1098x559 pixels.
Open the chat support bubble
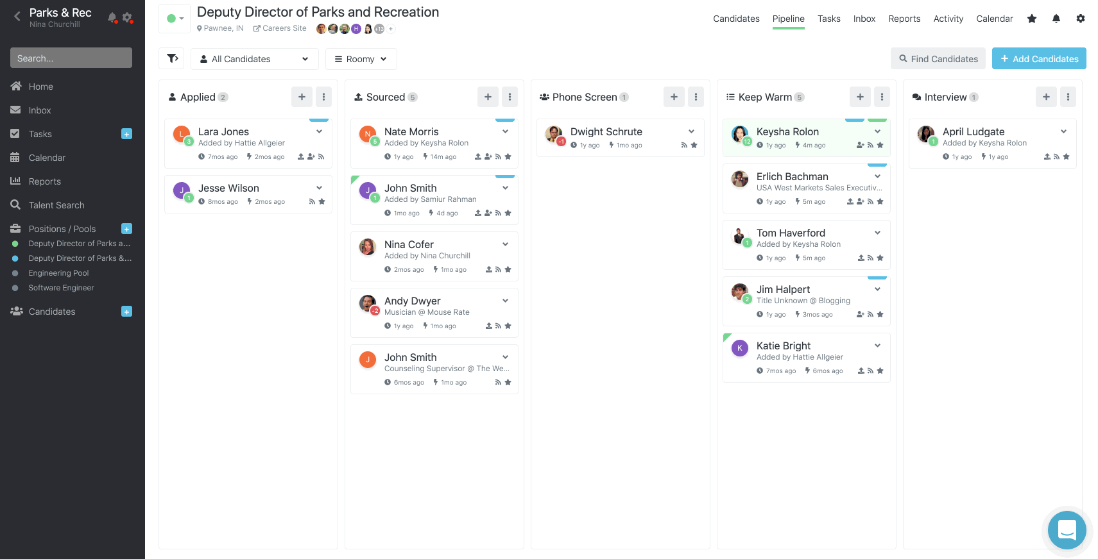pos(1067,530)
